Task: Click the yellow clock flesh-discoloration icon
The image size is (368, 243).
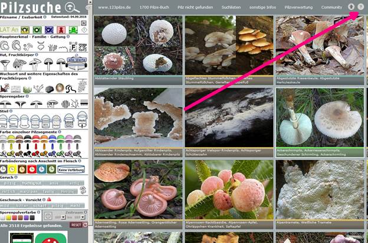Action: (x=12, y=169)
